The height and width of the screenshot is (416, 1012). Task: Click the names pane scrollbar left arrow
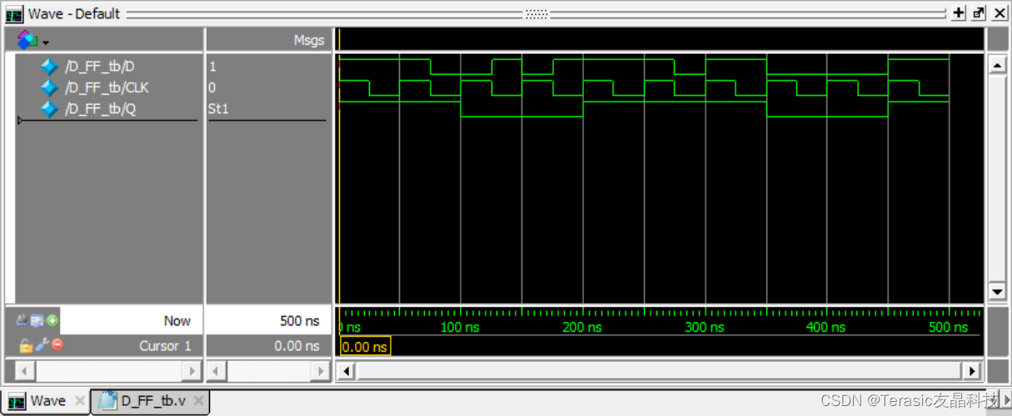[x=25, y=370]
